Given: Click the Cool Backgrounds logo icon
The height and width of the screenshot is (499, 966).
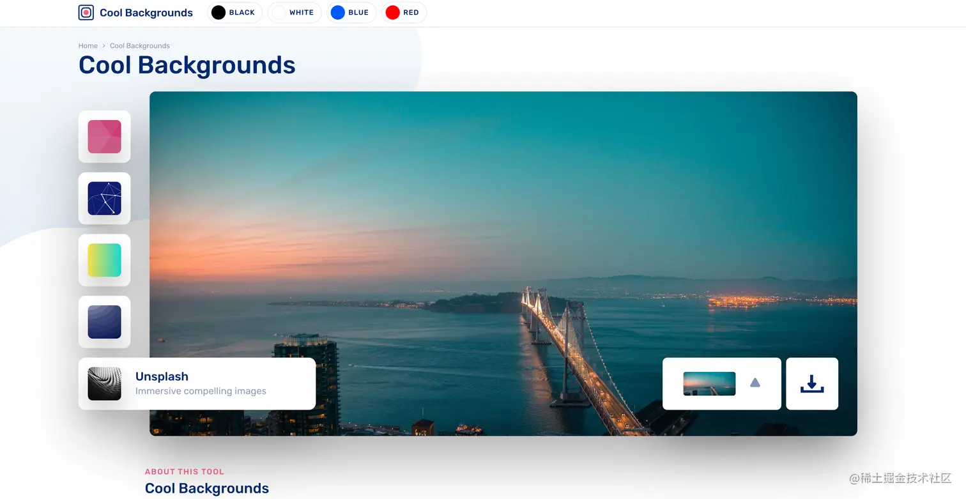Looking at the screenshot, I should (86, 12).
